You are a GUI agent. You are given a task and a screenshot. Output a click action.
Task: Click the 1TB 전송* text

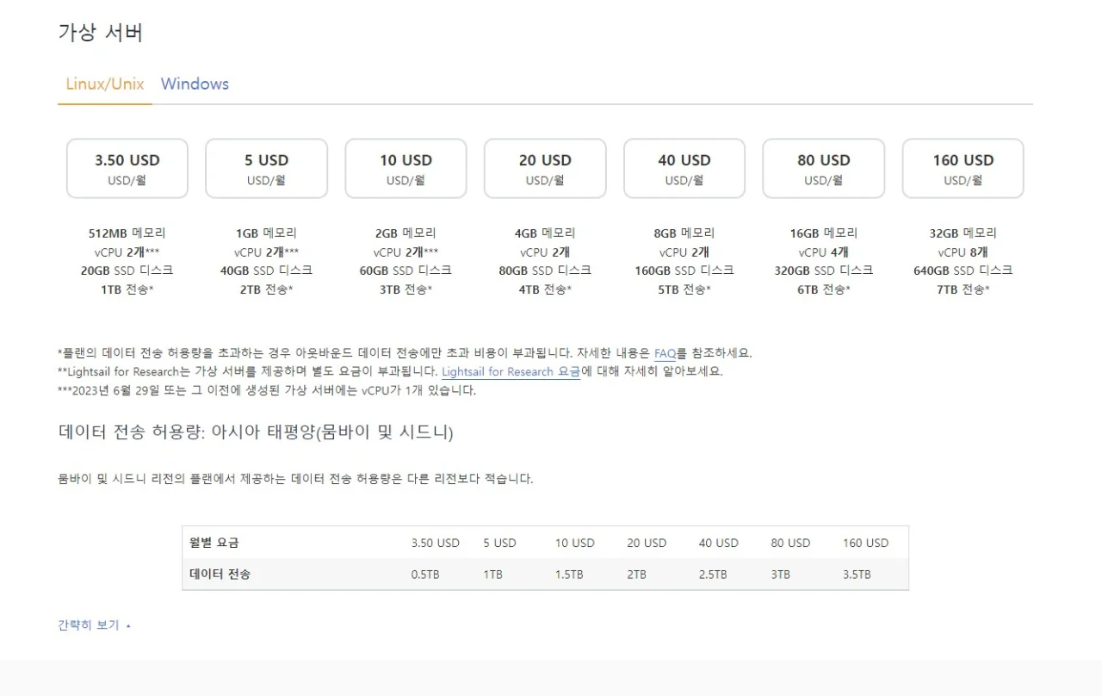[127, 289]
